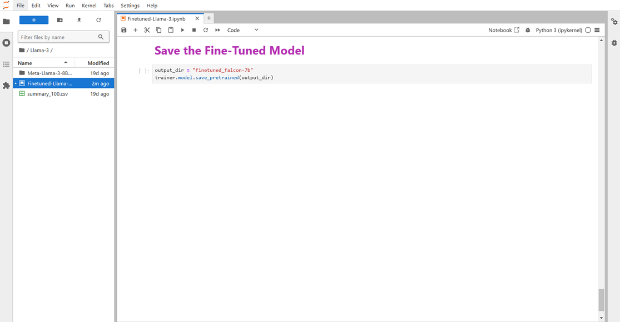The height and width of the screenshot is (322, 620).
Task: Enable the debugger bug icon in toolbar
Action: point(528,30)
